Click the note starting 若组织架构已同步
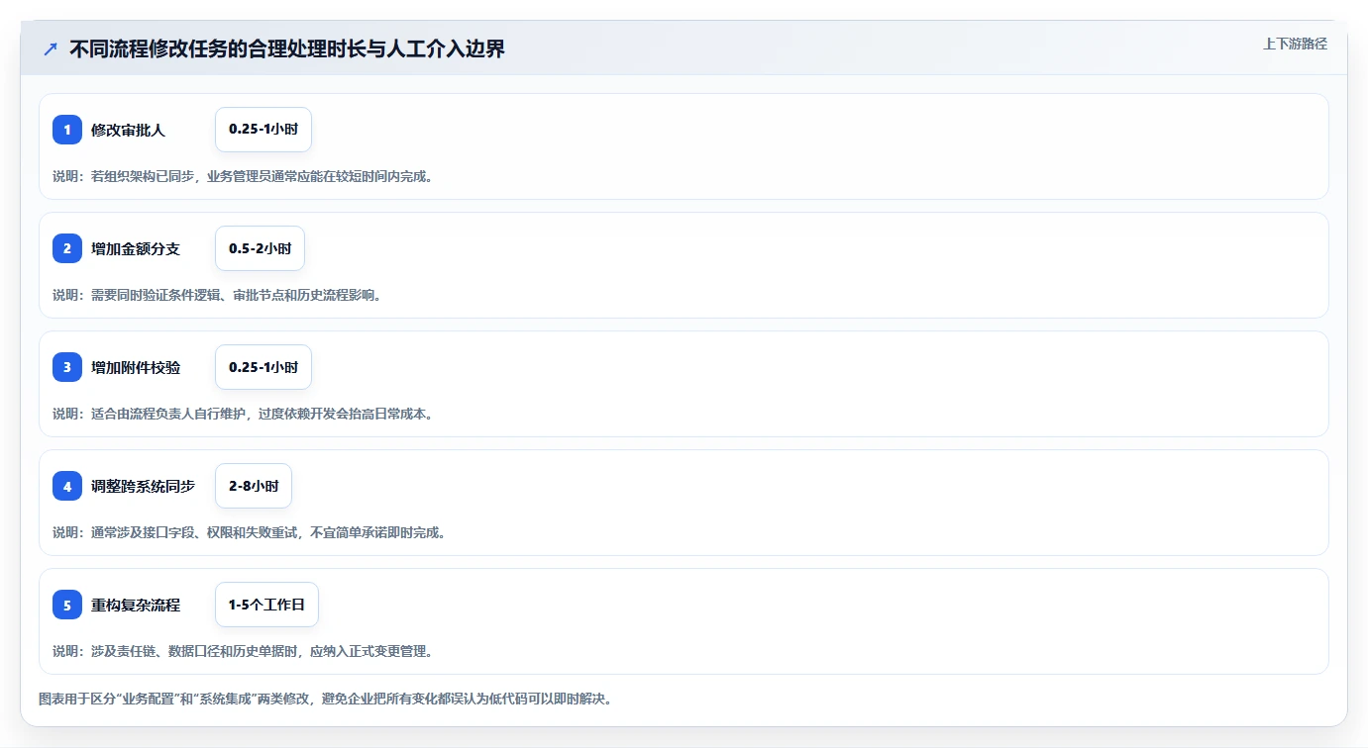 [x=243, y=176]
